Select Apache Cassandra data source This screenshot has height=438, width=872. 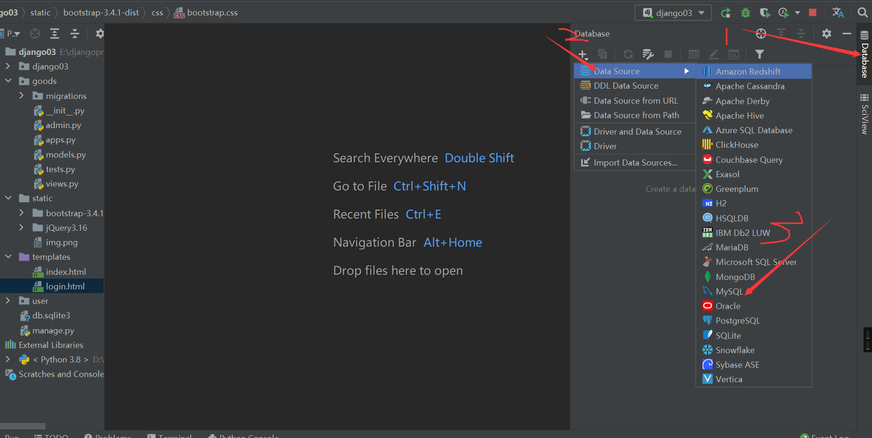[x=754, y=86]
